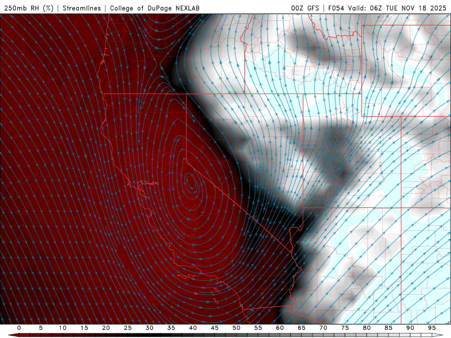Click the "60" label on the color scale
451x338 pixels.
[x=280, y=328]
